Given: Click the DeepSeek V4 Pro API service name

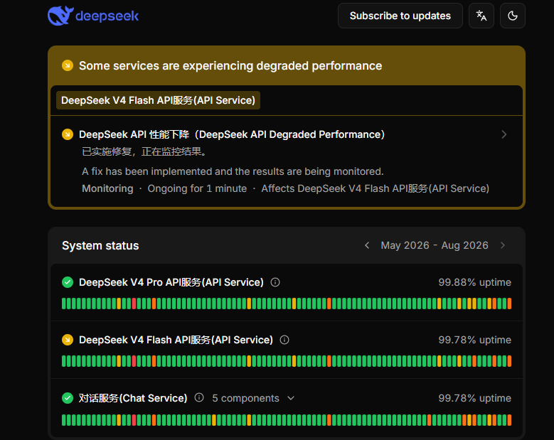Looking at the screenshot, I should point(171,282).
